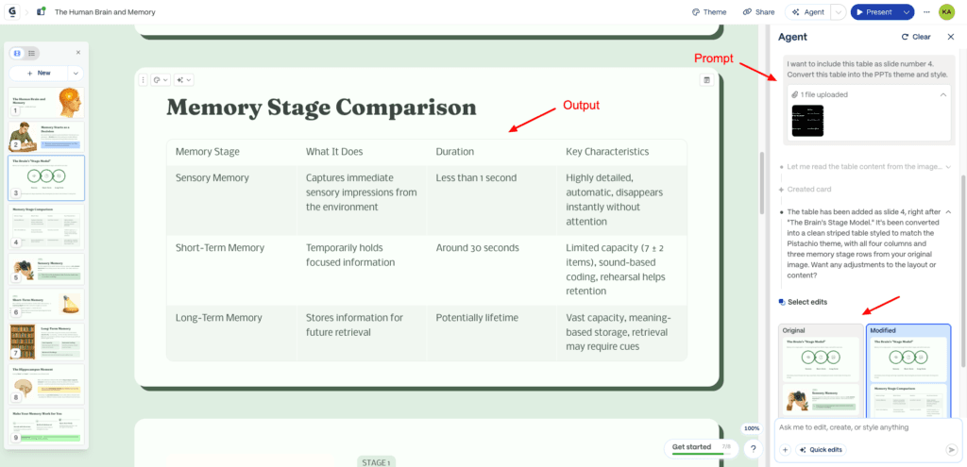
Task: Collapse the '1 file uploaded' section
Action: tap(943, 95)
